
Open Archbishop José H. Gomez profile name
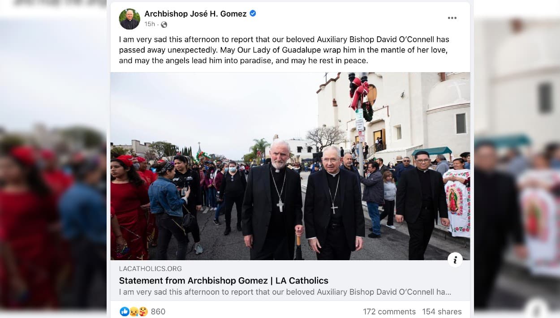[x=195, y=14]
